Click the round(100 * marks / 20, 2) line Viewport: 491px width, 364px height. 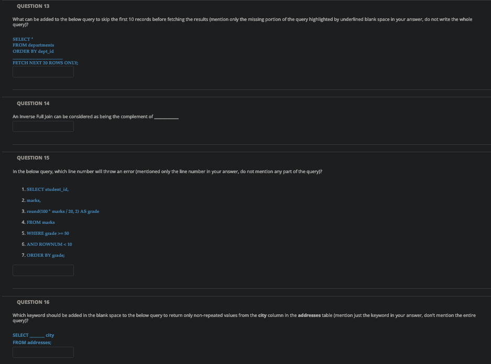pyautogui.click(x=62, y=211)
